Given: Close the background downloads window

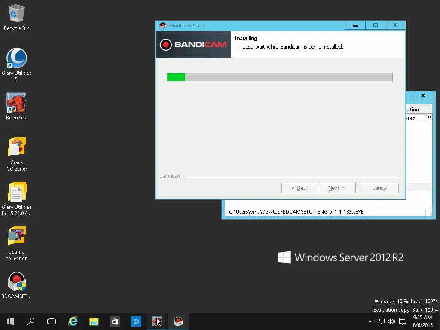Looking at the screenshot, I should [423, 95].
